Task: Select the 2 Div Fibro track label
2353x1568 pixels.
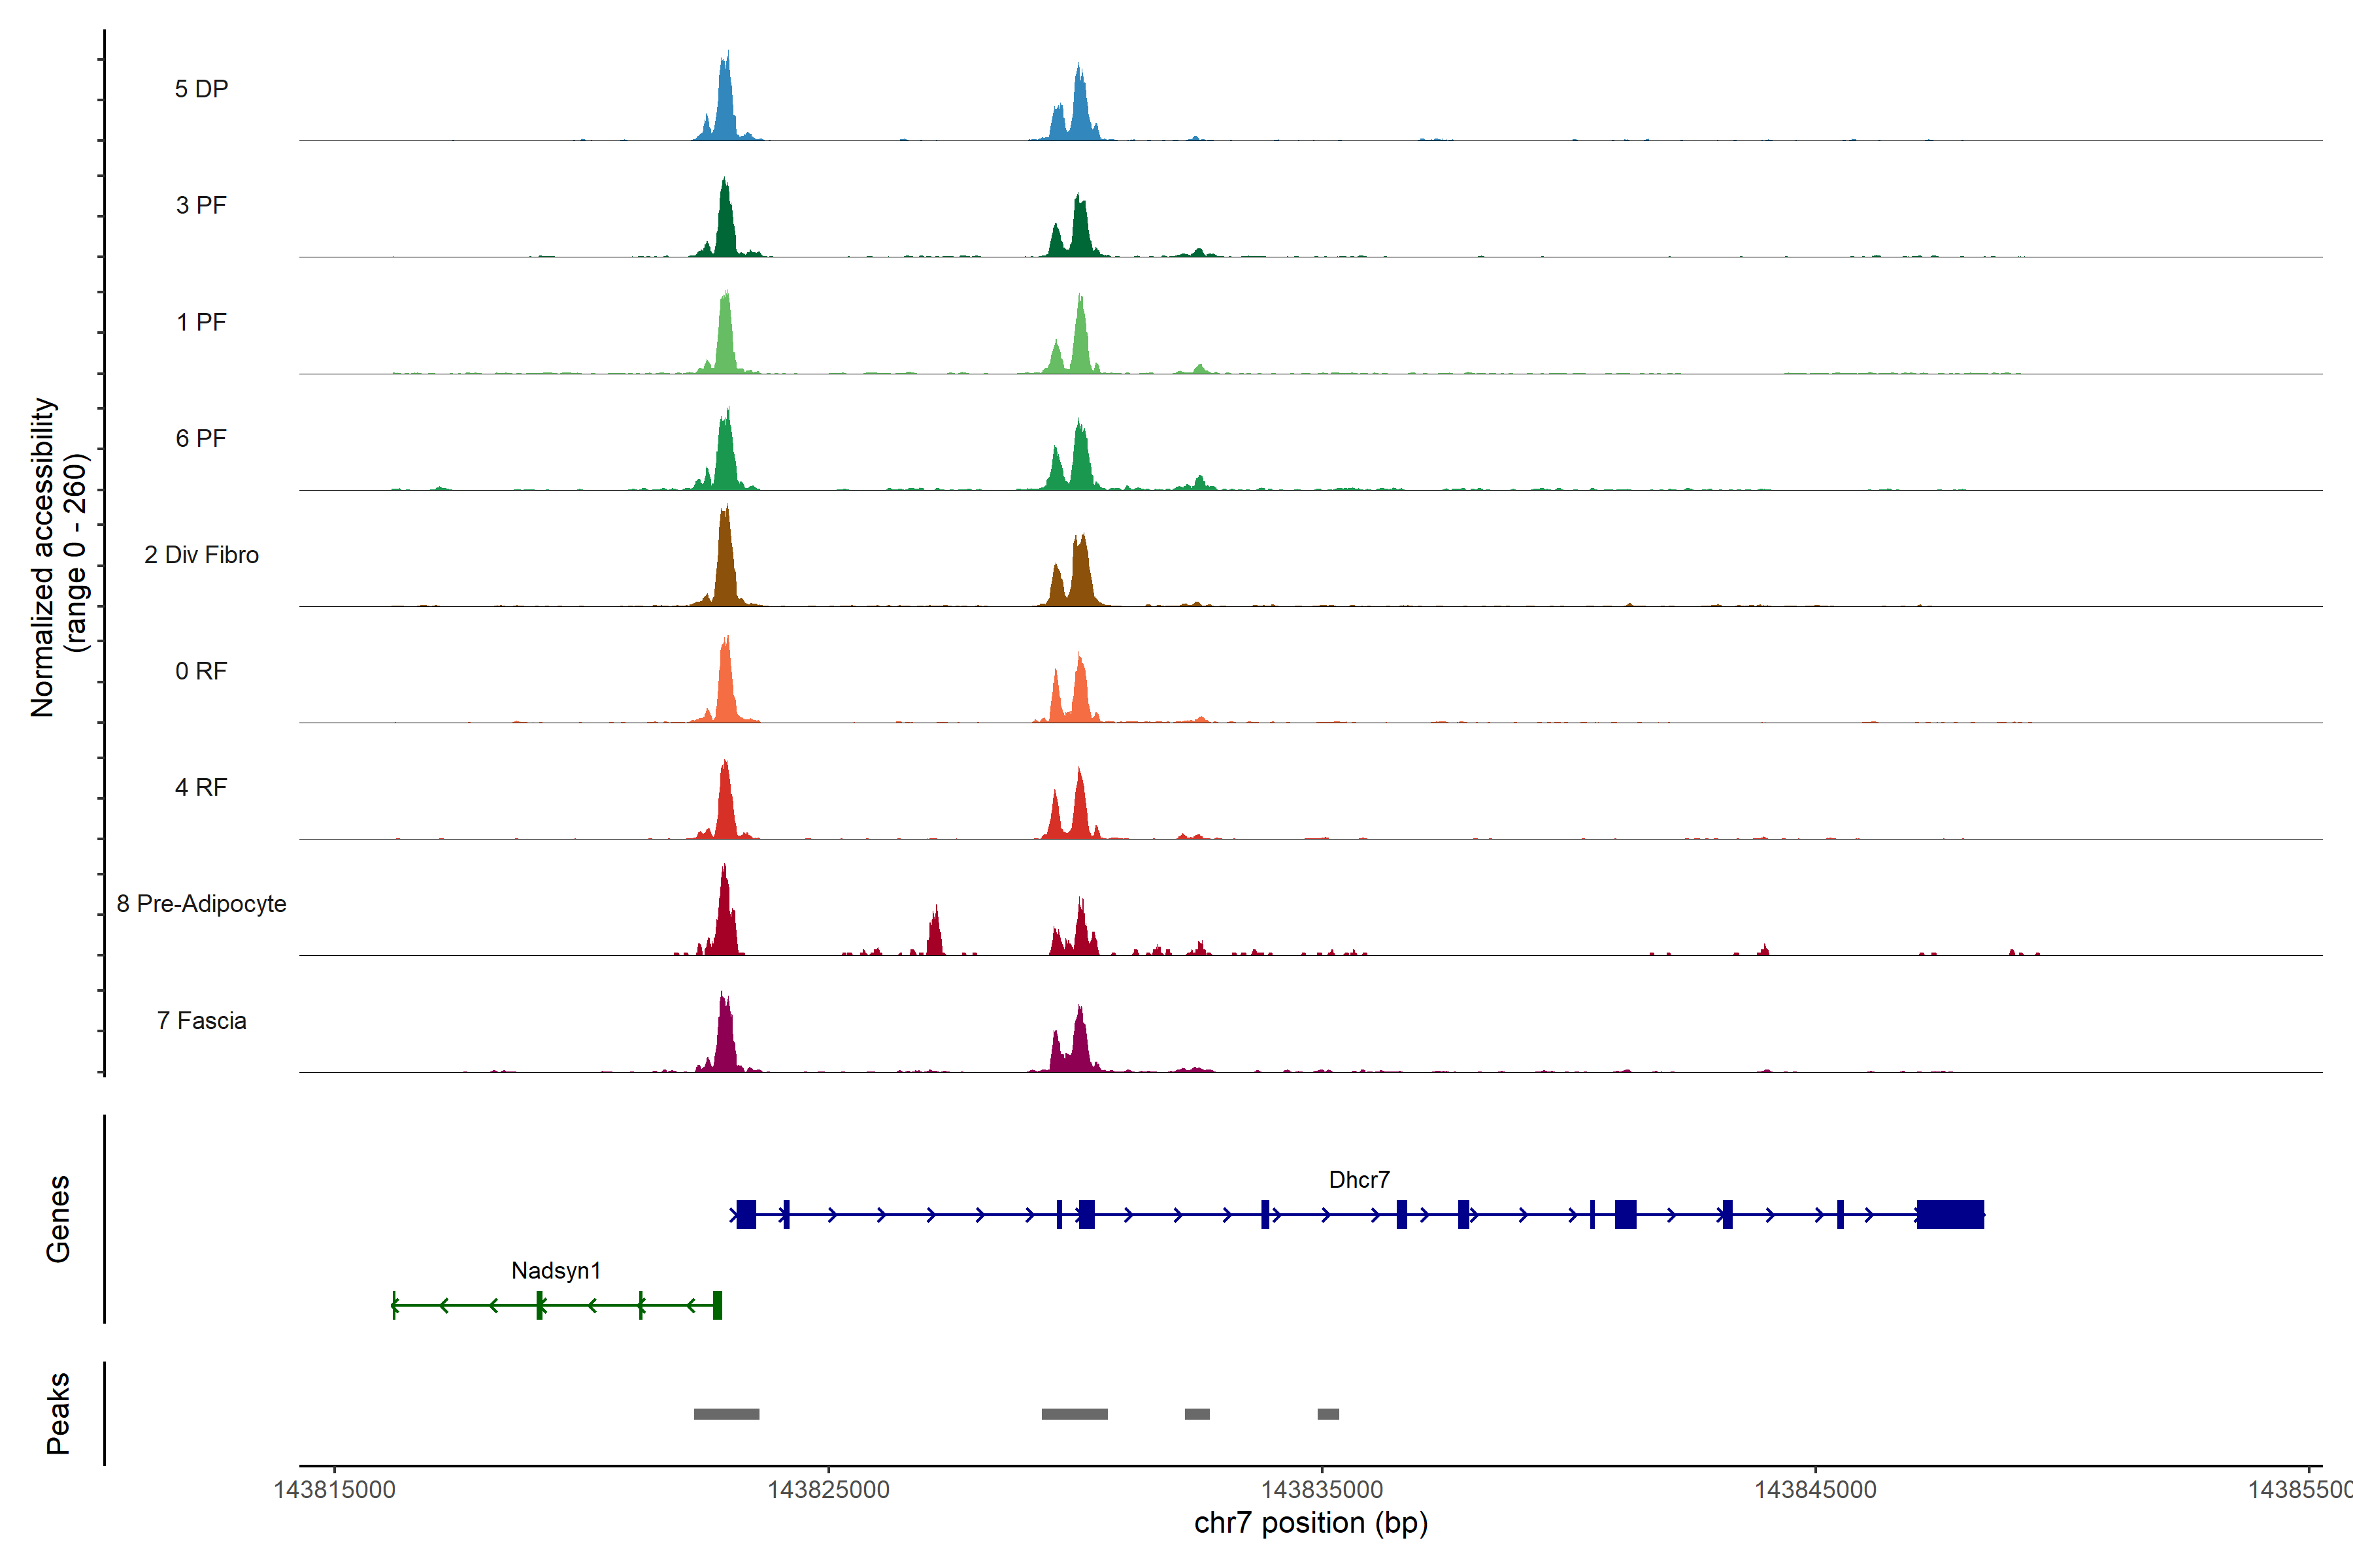Action: (x=201, y=555)
